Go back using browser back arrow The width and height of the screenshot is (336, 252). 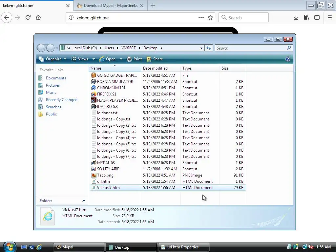point(7,18)
